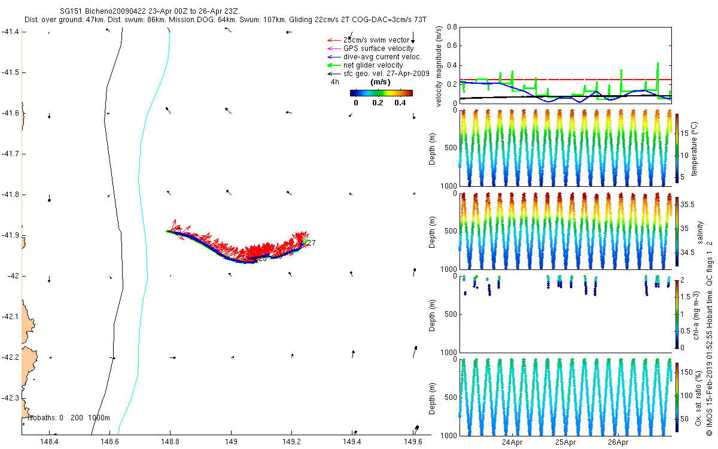718x449 pixels.
Task: Click the '50' oxygen colorbar tick
Action: 686,419
